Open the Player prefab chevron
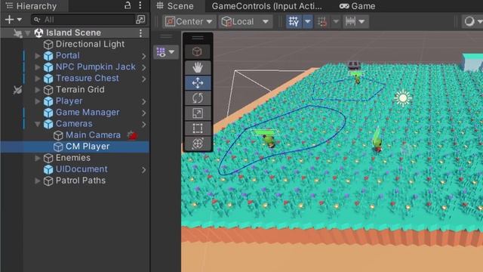 pyautogui.click(x=143, y=101)
